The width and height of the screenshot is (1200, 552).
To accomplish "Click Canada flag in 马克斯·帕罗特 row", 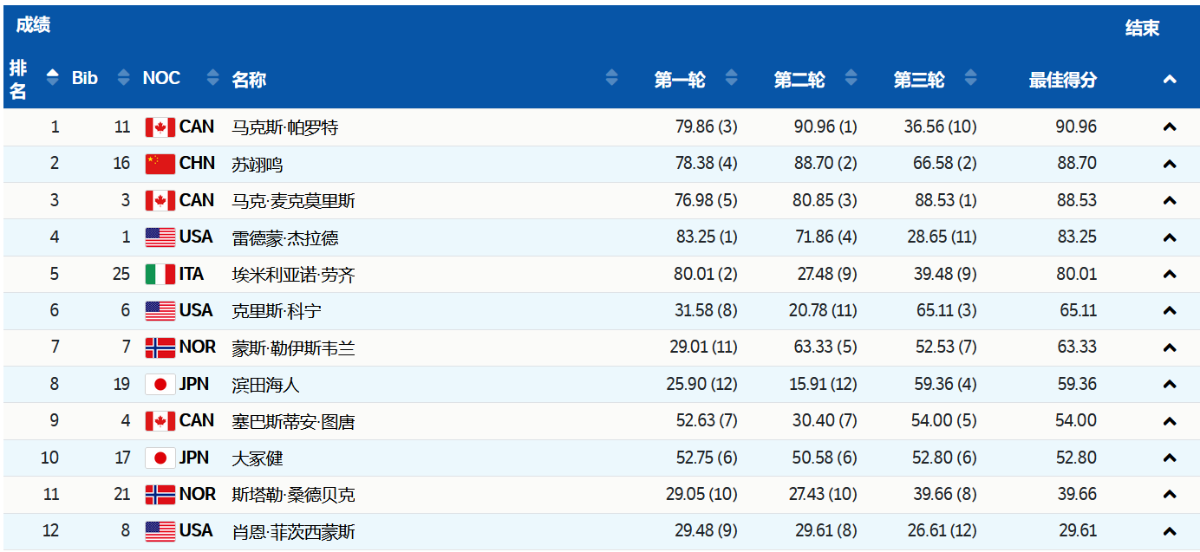I will (x=160, y=127).
